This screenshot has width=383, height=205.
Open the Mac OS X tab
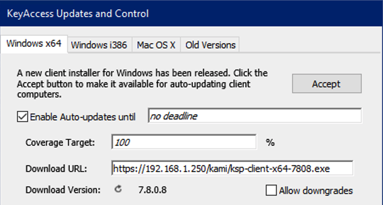(156, 45)
